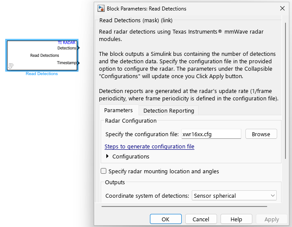Click the Timestamp output port arrow
Viewport: 292px width, 227px height.
78,63
